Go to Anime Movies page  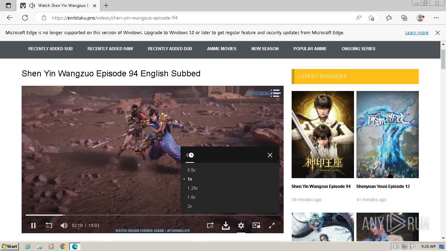222,49
